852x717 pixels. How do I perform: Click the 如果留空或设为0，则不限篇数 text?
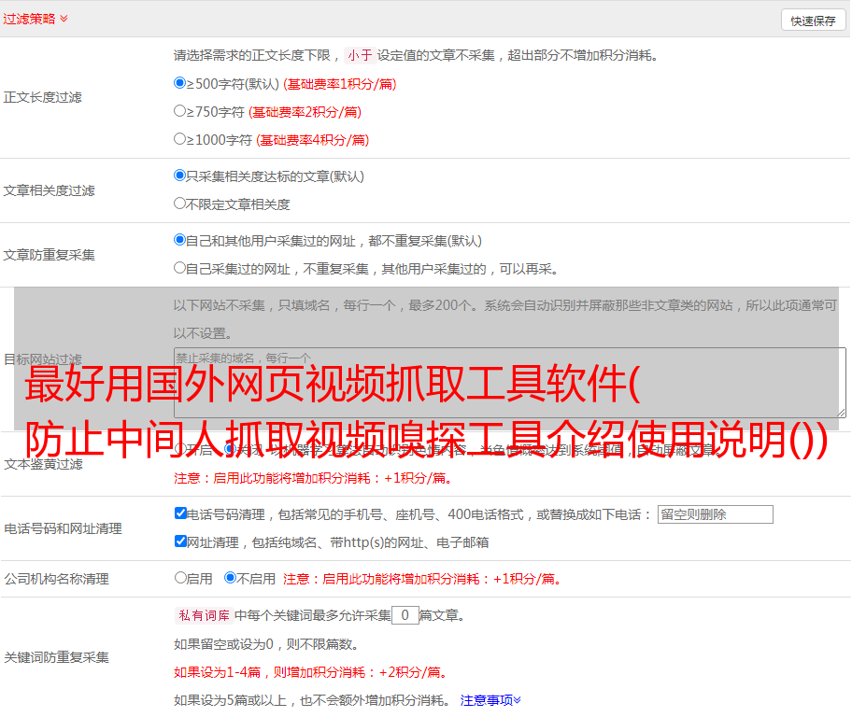266,645
